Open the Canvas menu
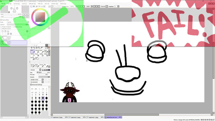This screenshot has height=121, width=215. [x=16, y=4]
